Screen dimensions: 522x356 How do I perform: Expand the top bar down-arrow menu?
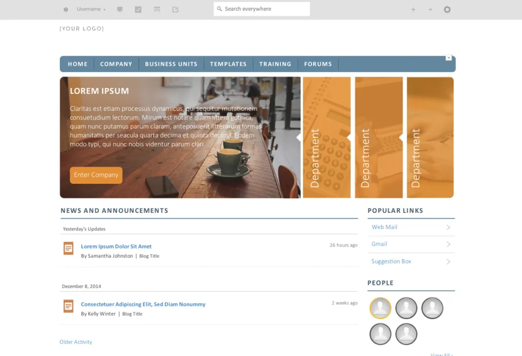(x=431, y=10)
